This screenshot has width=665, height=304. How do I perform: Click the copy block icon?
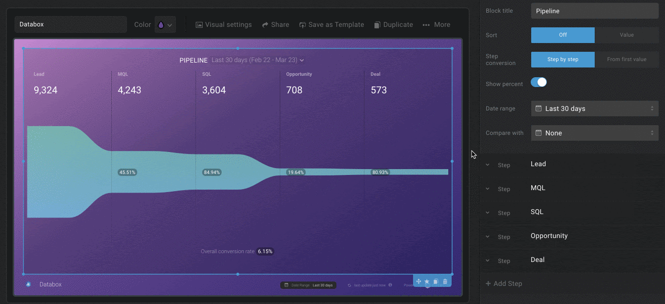tap(436, 282)
